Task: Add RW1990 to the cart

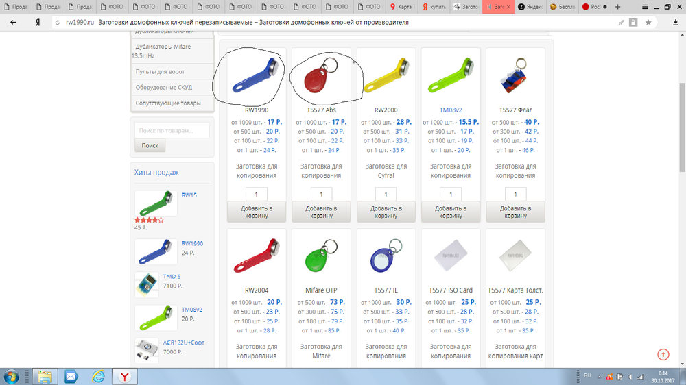Action: click(x=256, y=212)
